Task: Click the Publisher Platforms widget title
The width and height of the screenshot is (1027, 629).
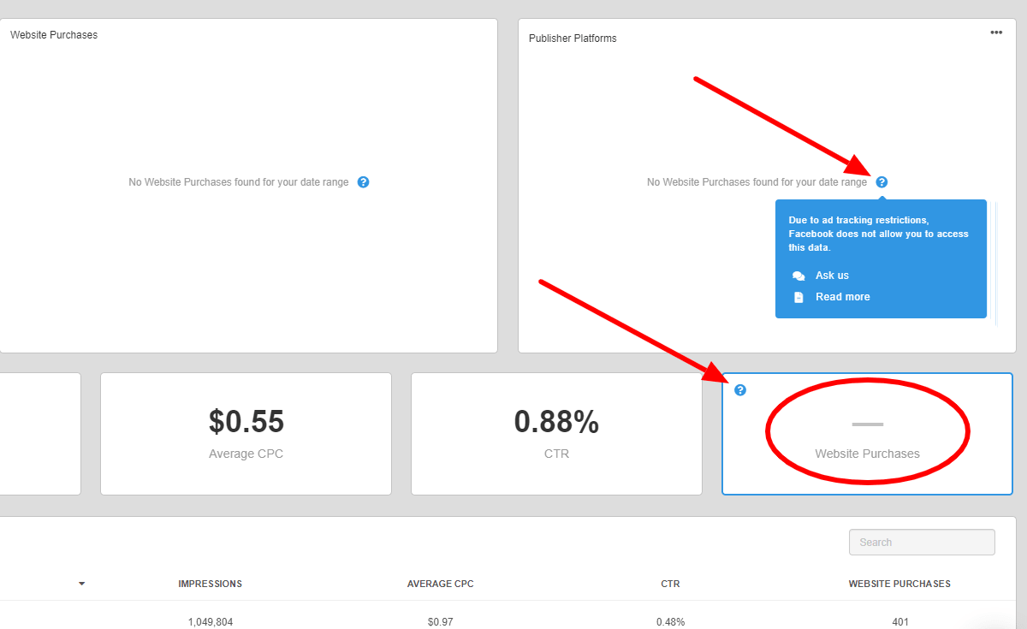Action: tap(573, 39)
